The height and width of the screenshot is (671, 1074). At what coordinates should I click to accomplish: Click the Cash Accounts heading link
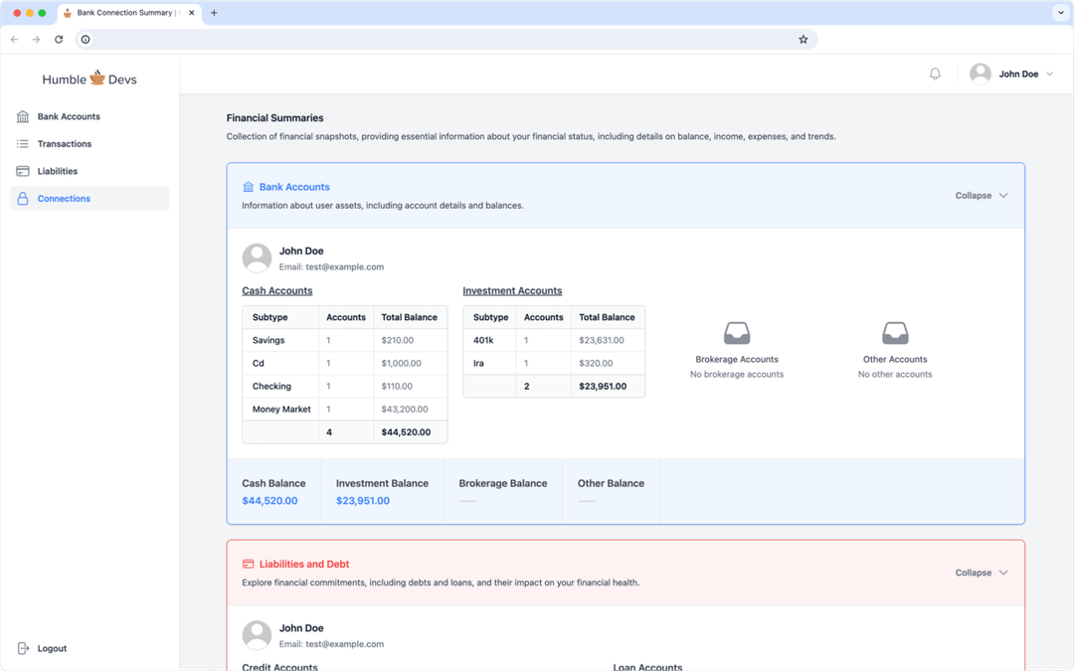tap(276, 290)
